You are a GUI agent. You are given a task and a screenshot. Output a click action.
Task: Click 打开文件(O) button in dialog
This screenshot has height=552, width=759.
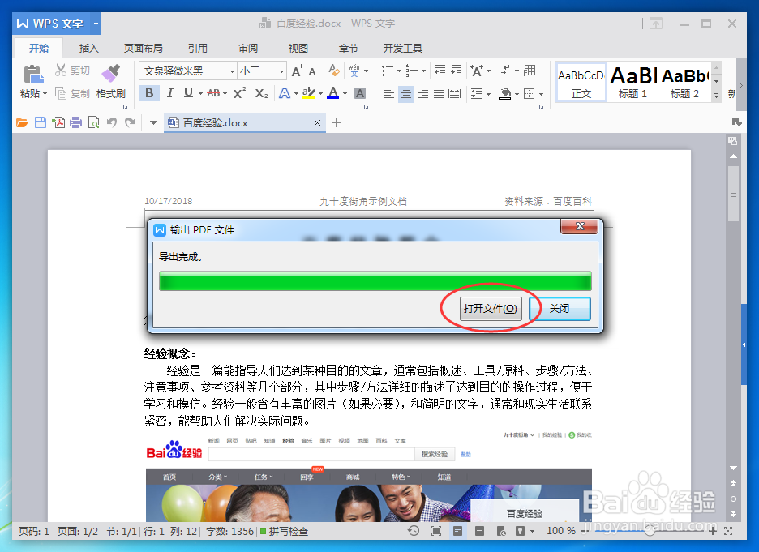pyautogui.click(x=491, y=309)
